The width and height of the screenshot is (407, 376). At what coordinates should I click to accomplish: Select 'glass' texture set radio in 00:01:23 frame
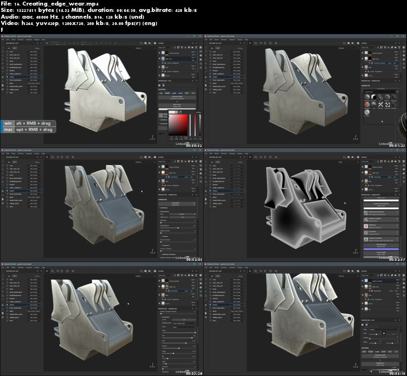click(211, 83)
